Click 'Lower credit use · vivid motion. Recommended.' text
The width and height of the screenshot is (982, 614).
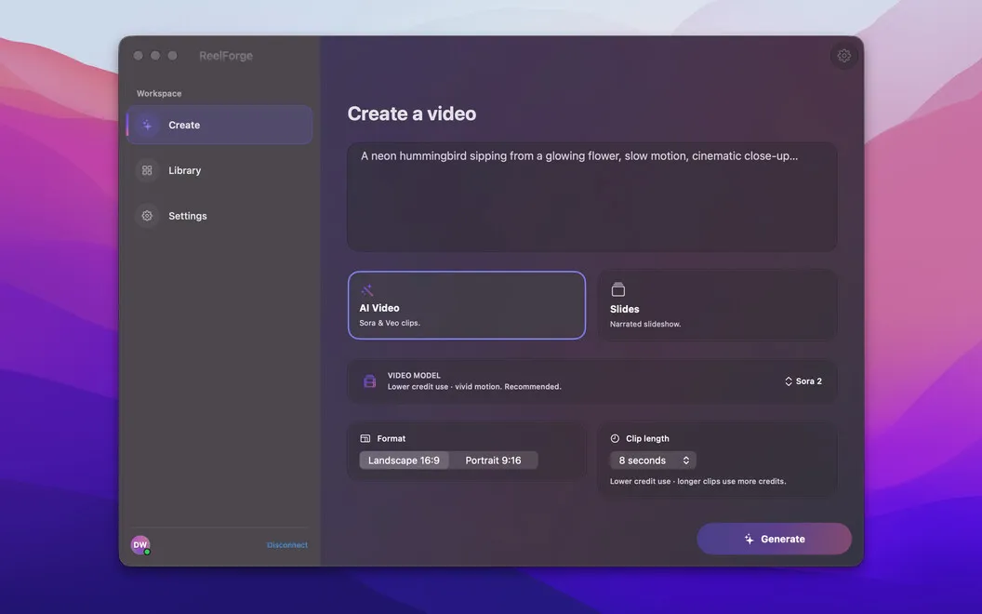coord(474,387)
